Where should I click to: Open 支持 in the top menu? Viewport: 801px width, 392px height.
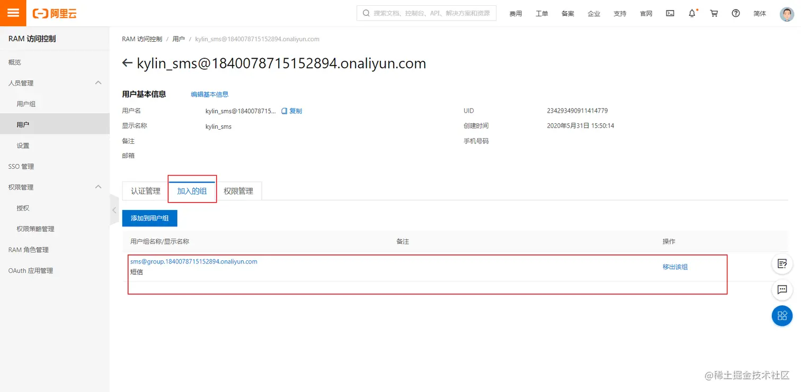pyautogui.click(x=620, y=14)
